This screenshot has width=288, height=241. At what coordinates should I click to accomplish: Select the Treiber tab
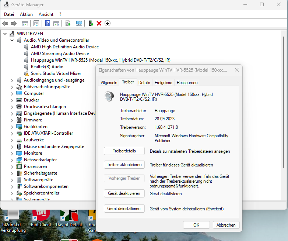tap(128, 82)
